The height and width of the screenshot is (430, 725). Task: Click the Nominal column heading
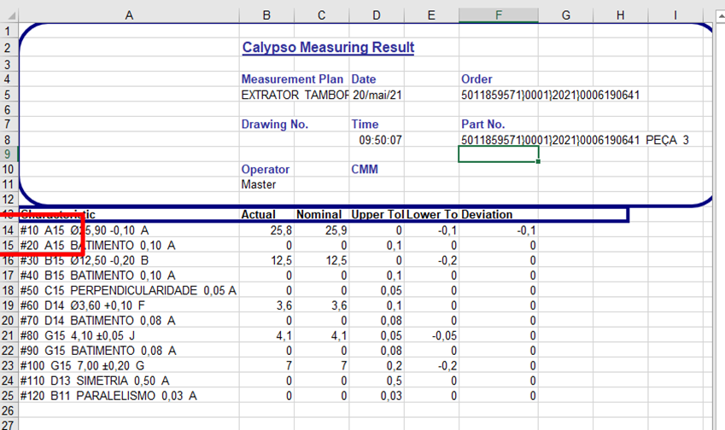click(319, 215)
